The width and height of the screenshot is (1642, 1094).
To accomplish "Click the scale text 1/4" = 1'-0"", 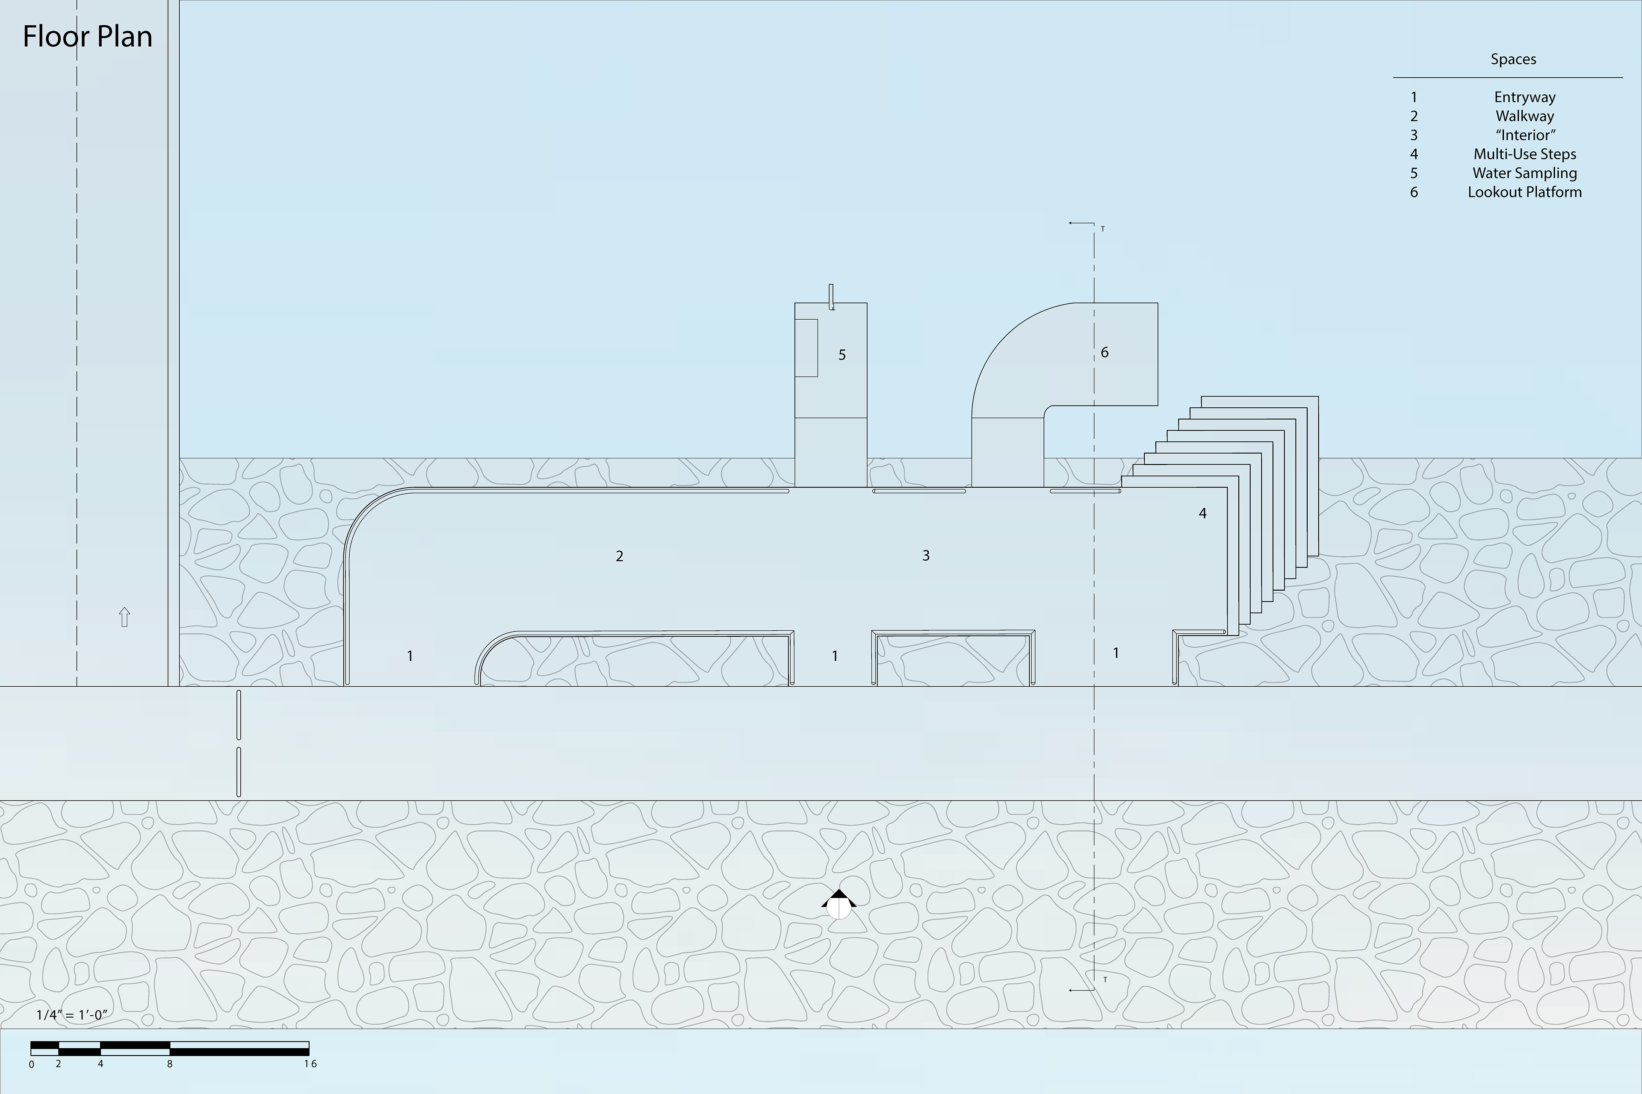I will pos(72,1015).
